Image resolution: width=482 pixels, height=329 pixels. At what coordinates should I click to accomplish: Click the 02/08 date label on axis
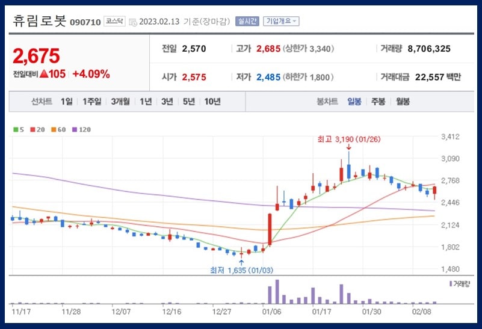[x=421, y=312]
